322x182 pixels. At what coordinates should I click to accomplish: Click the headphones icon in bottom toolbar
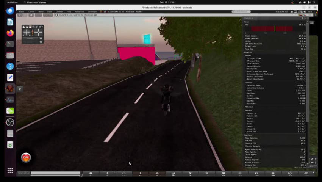[124, 173]
